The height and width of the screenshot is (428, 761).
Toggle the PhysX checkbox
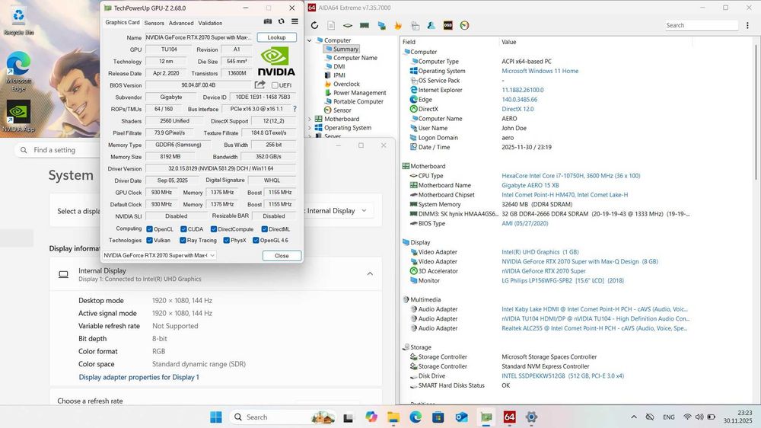coord(226,240)
